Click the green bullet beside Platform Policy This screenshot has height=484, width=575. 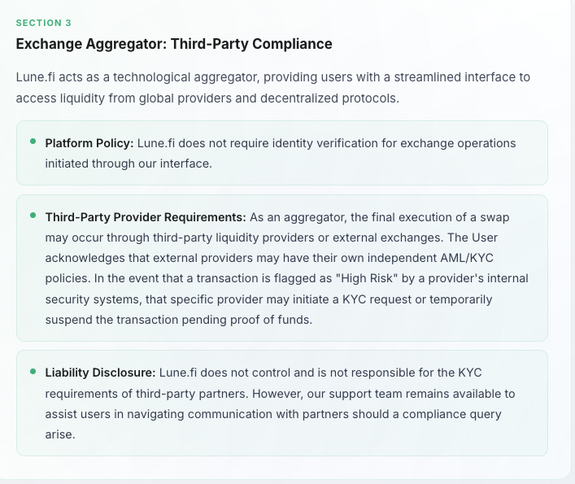click(33, 142)
